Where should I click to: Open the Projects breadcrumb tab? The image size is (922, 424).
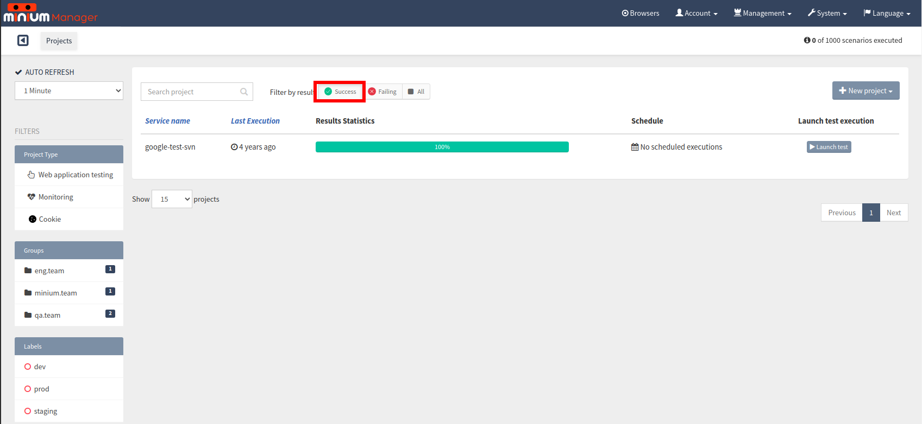click(x=59, y=41)
